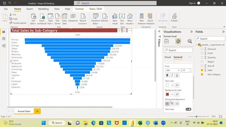Check the Region field checkbox
Viewport: 226px width, 127px height.
(x=202, y=62)
